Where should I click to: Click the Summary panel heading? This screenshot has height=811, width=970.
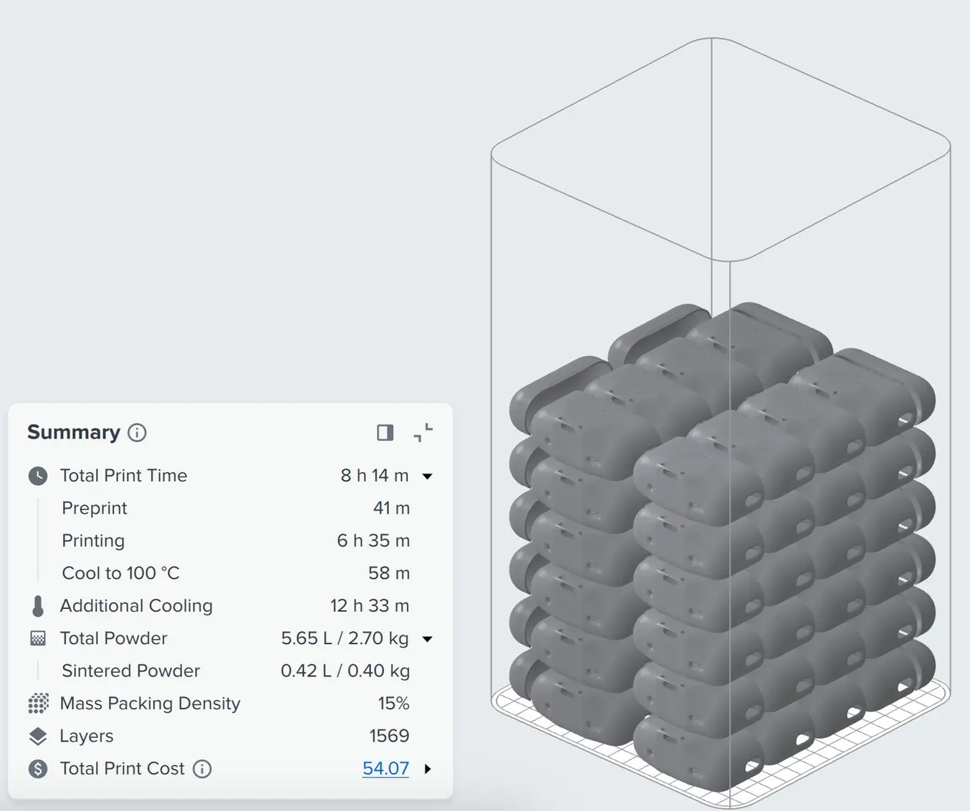pos(74,433)
